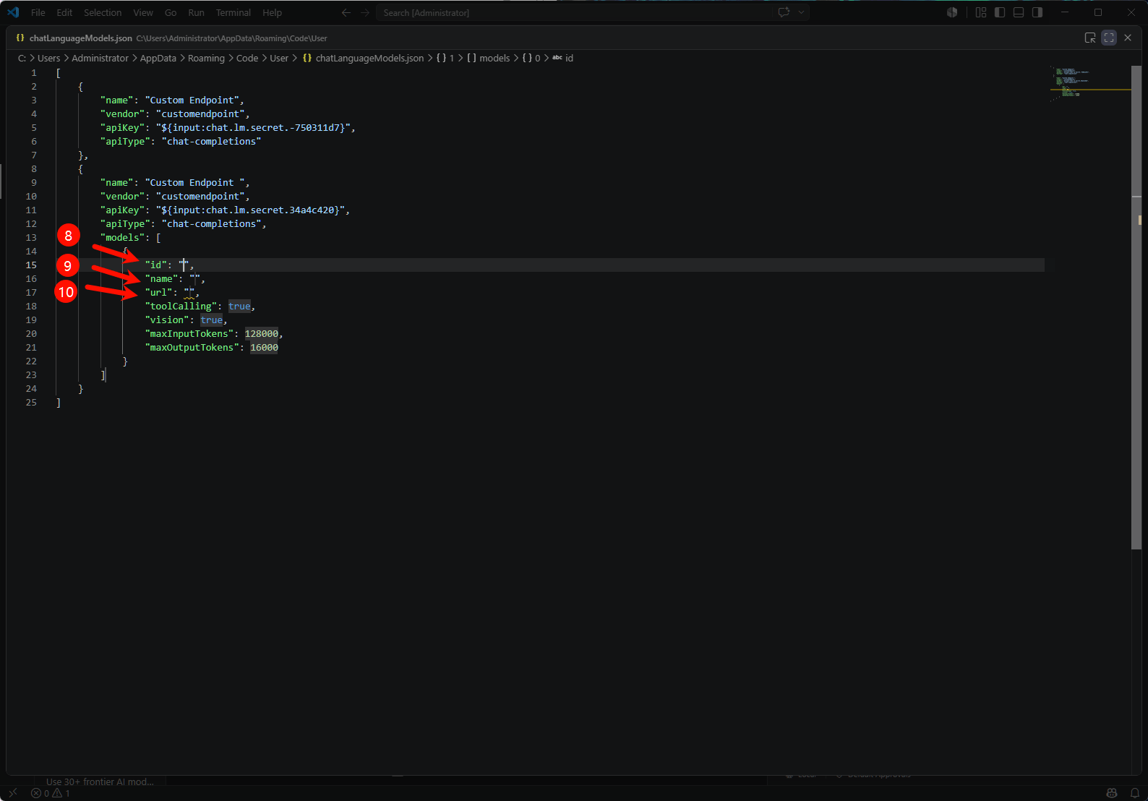
Task: Select the models array breadcrumb
Action: pyautogui.click(x=489, y=58)
